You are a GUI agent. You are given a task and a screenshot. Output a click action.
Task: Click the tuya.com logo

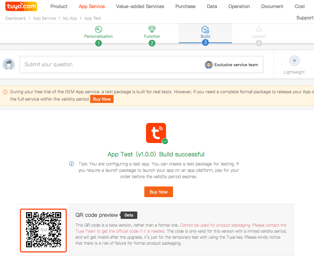coord(21,6)
